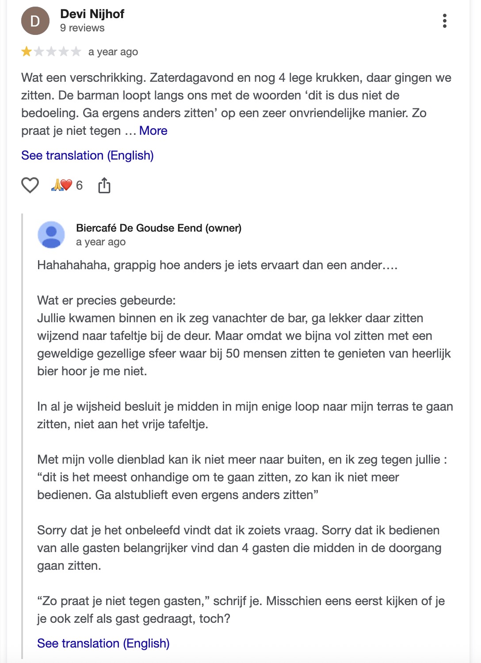Click the owner reply's "a year ago" timestamp
The width and height of the screenshot is (481, 663).
click(x=101, y=242)
